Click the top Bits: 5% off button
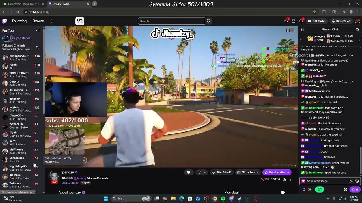This screenshot has width=362, height=203. coord(341,21)
